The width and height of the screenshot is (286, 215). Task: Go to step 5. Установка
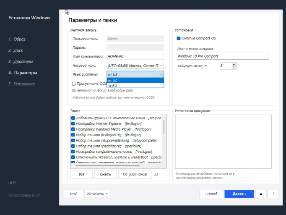tap(21, 84)
